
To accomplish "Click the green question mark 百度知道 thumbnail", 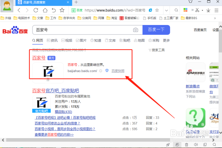I will pos(196,118).
